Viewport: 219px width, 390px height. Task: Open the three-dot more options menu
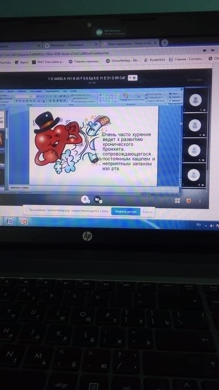tap(200, 201)
